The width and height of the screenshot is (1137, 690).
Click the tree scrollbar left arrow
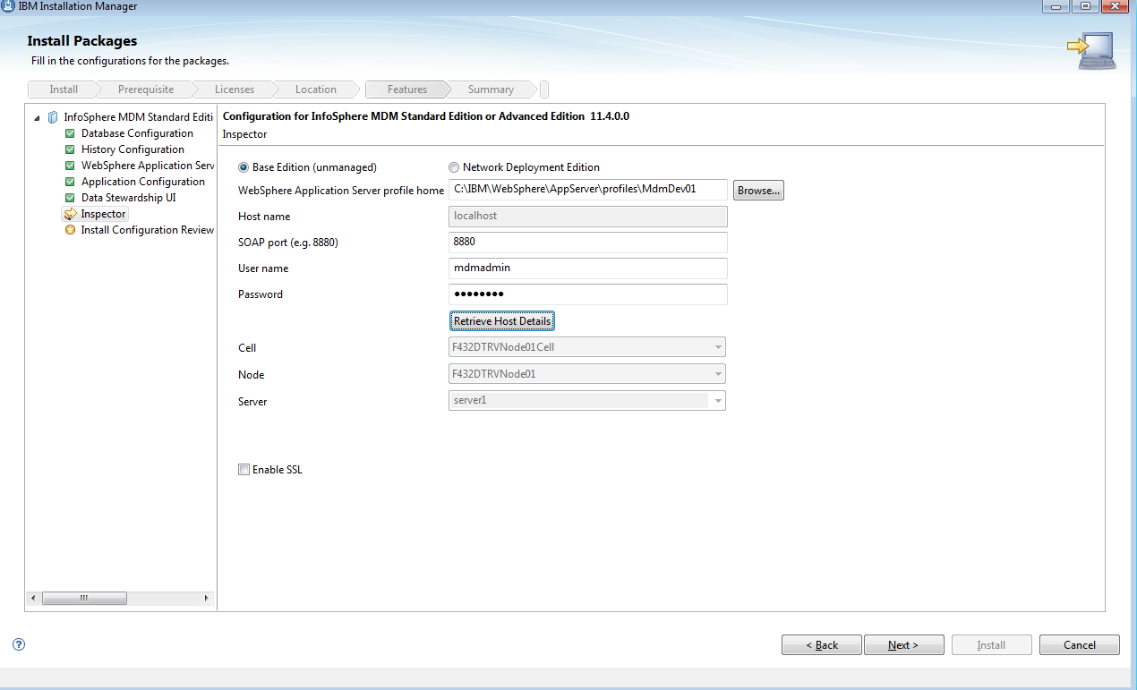[x=33, y=598]
